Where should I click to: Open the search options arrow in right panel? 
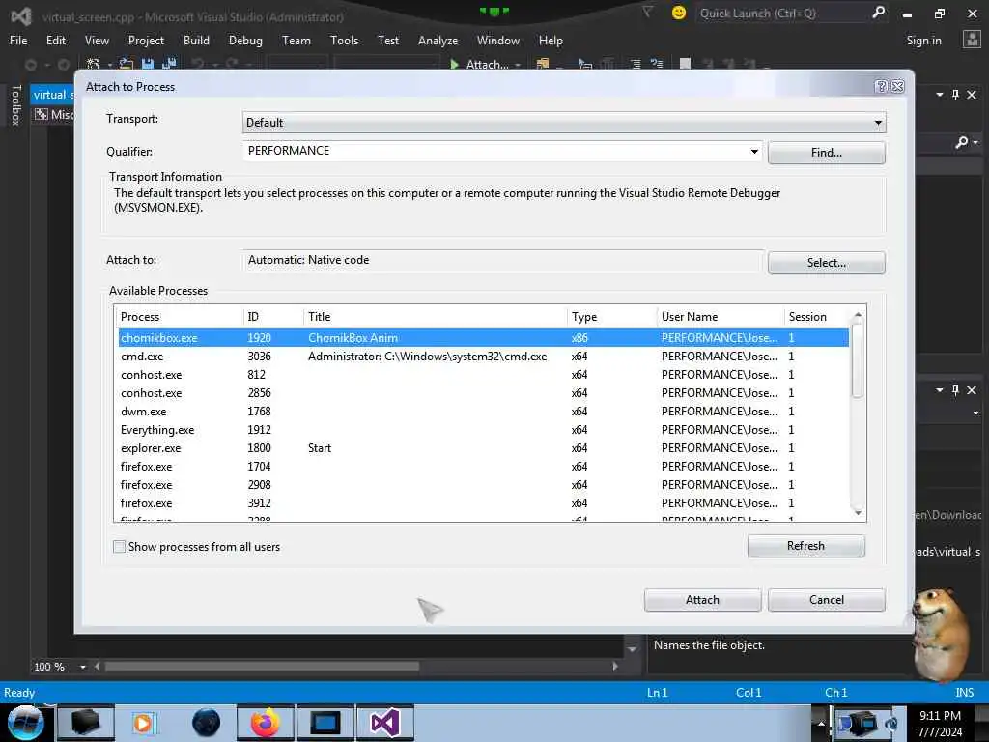point(975,143)
